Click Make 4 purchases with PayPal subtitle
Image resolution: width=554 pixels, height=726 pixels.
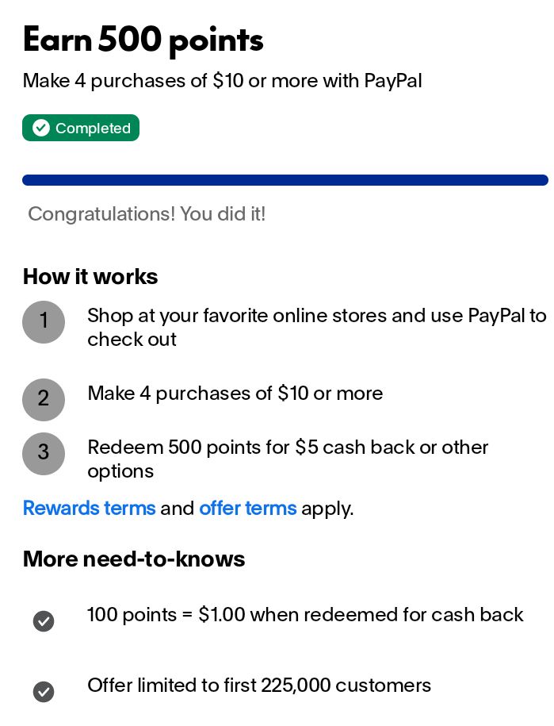tap(222, 81)
